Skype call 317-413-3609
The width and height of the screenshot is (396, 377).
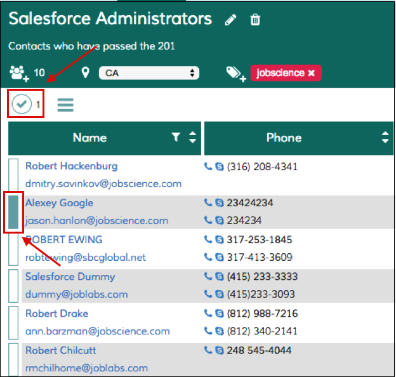(x=219, y=257)
